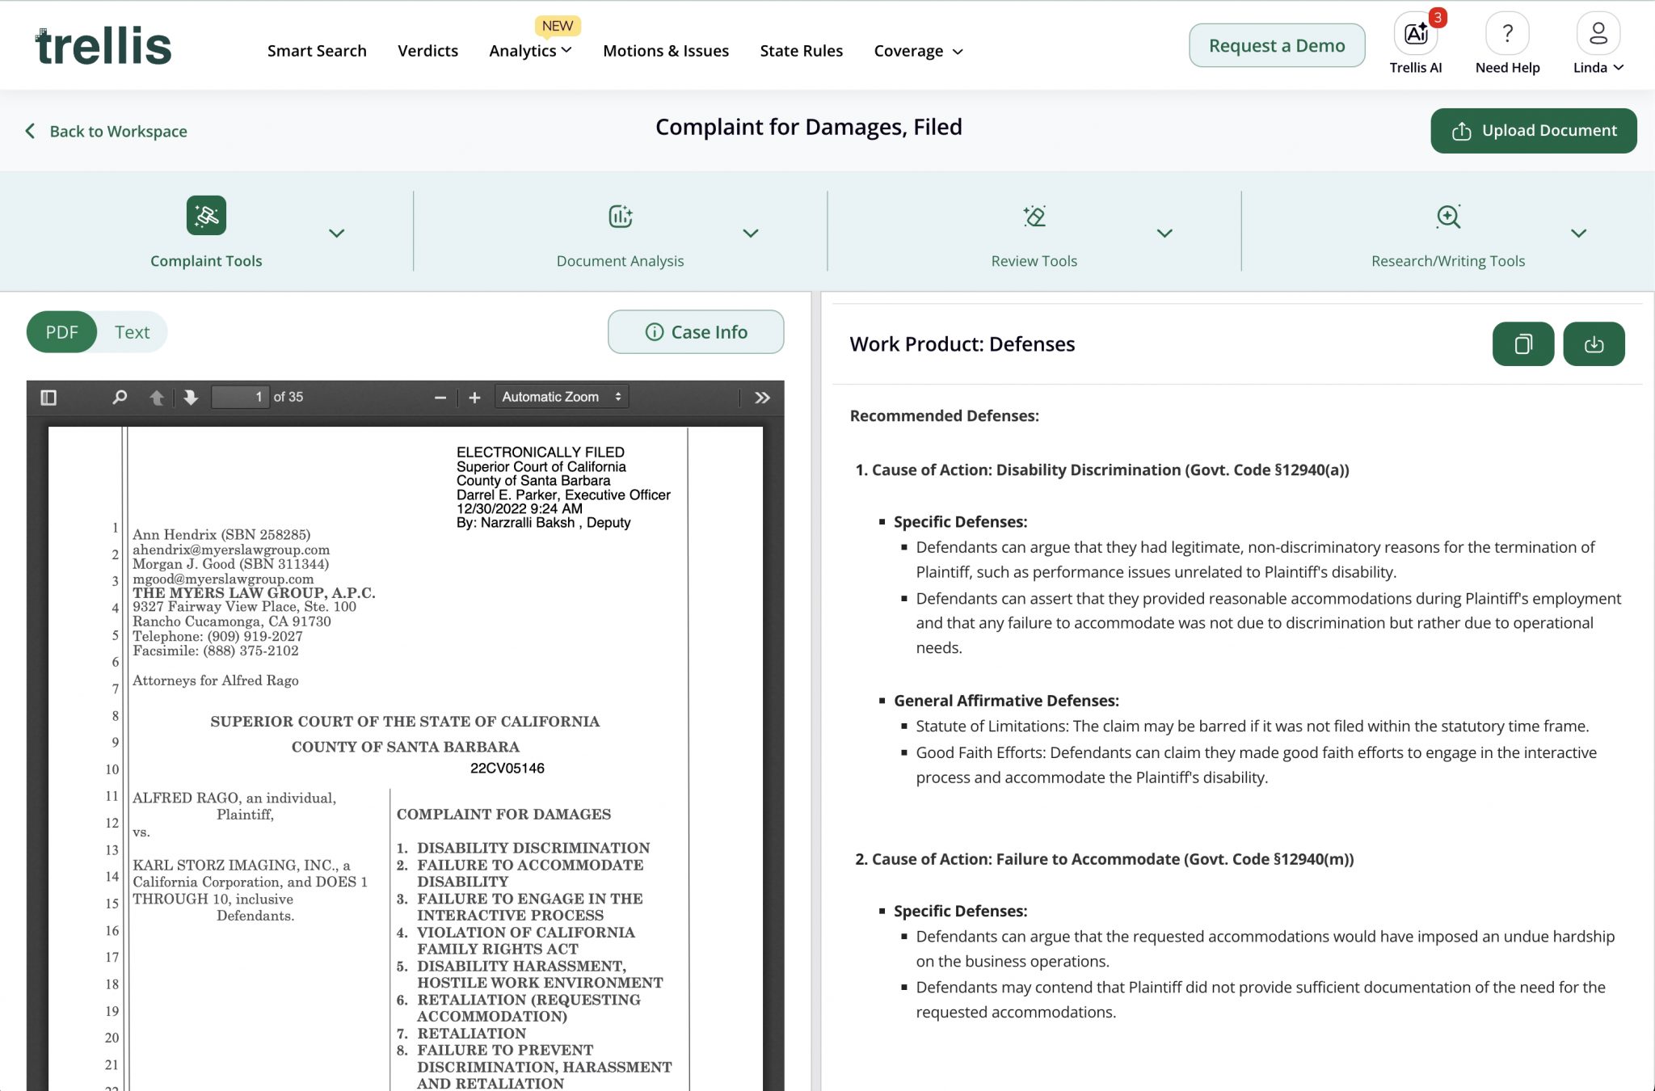Open Case Info panel
This screenshot has height=1091, width=1655.
[696, 332]
